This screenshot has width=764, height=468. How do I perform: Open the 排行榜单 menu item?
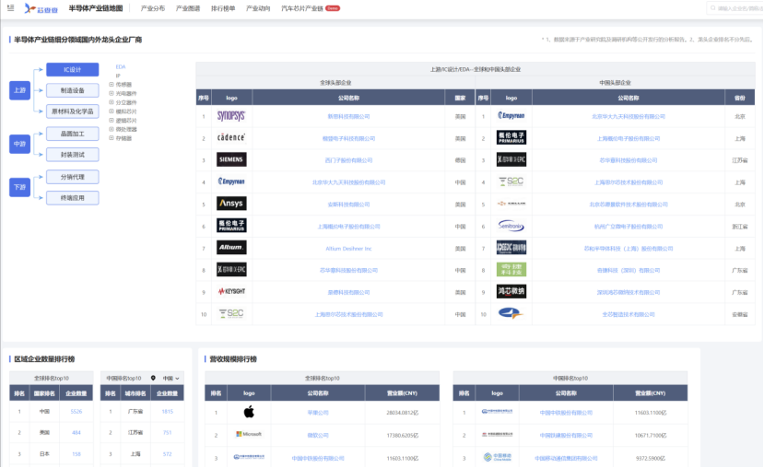pos(223,8)
